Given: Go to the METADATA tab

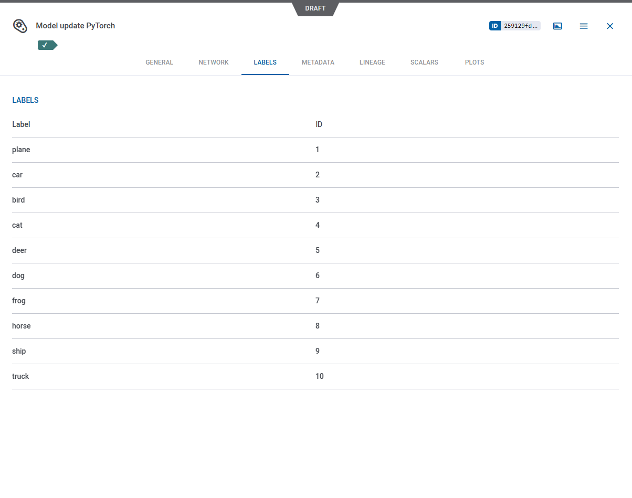Looking at the screenshot, I should [318, 62].
